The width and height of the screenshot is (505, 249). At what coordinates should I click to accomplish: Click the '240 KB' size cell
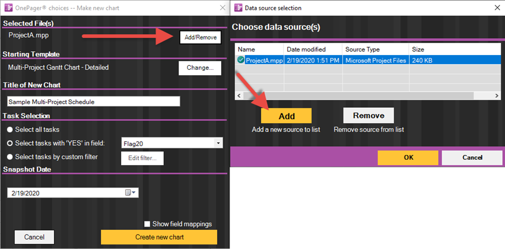coord(422,60)
